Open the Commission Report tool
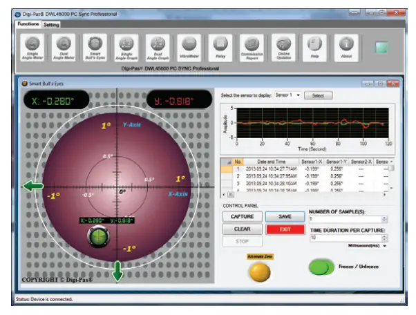 pos(252,48)
